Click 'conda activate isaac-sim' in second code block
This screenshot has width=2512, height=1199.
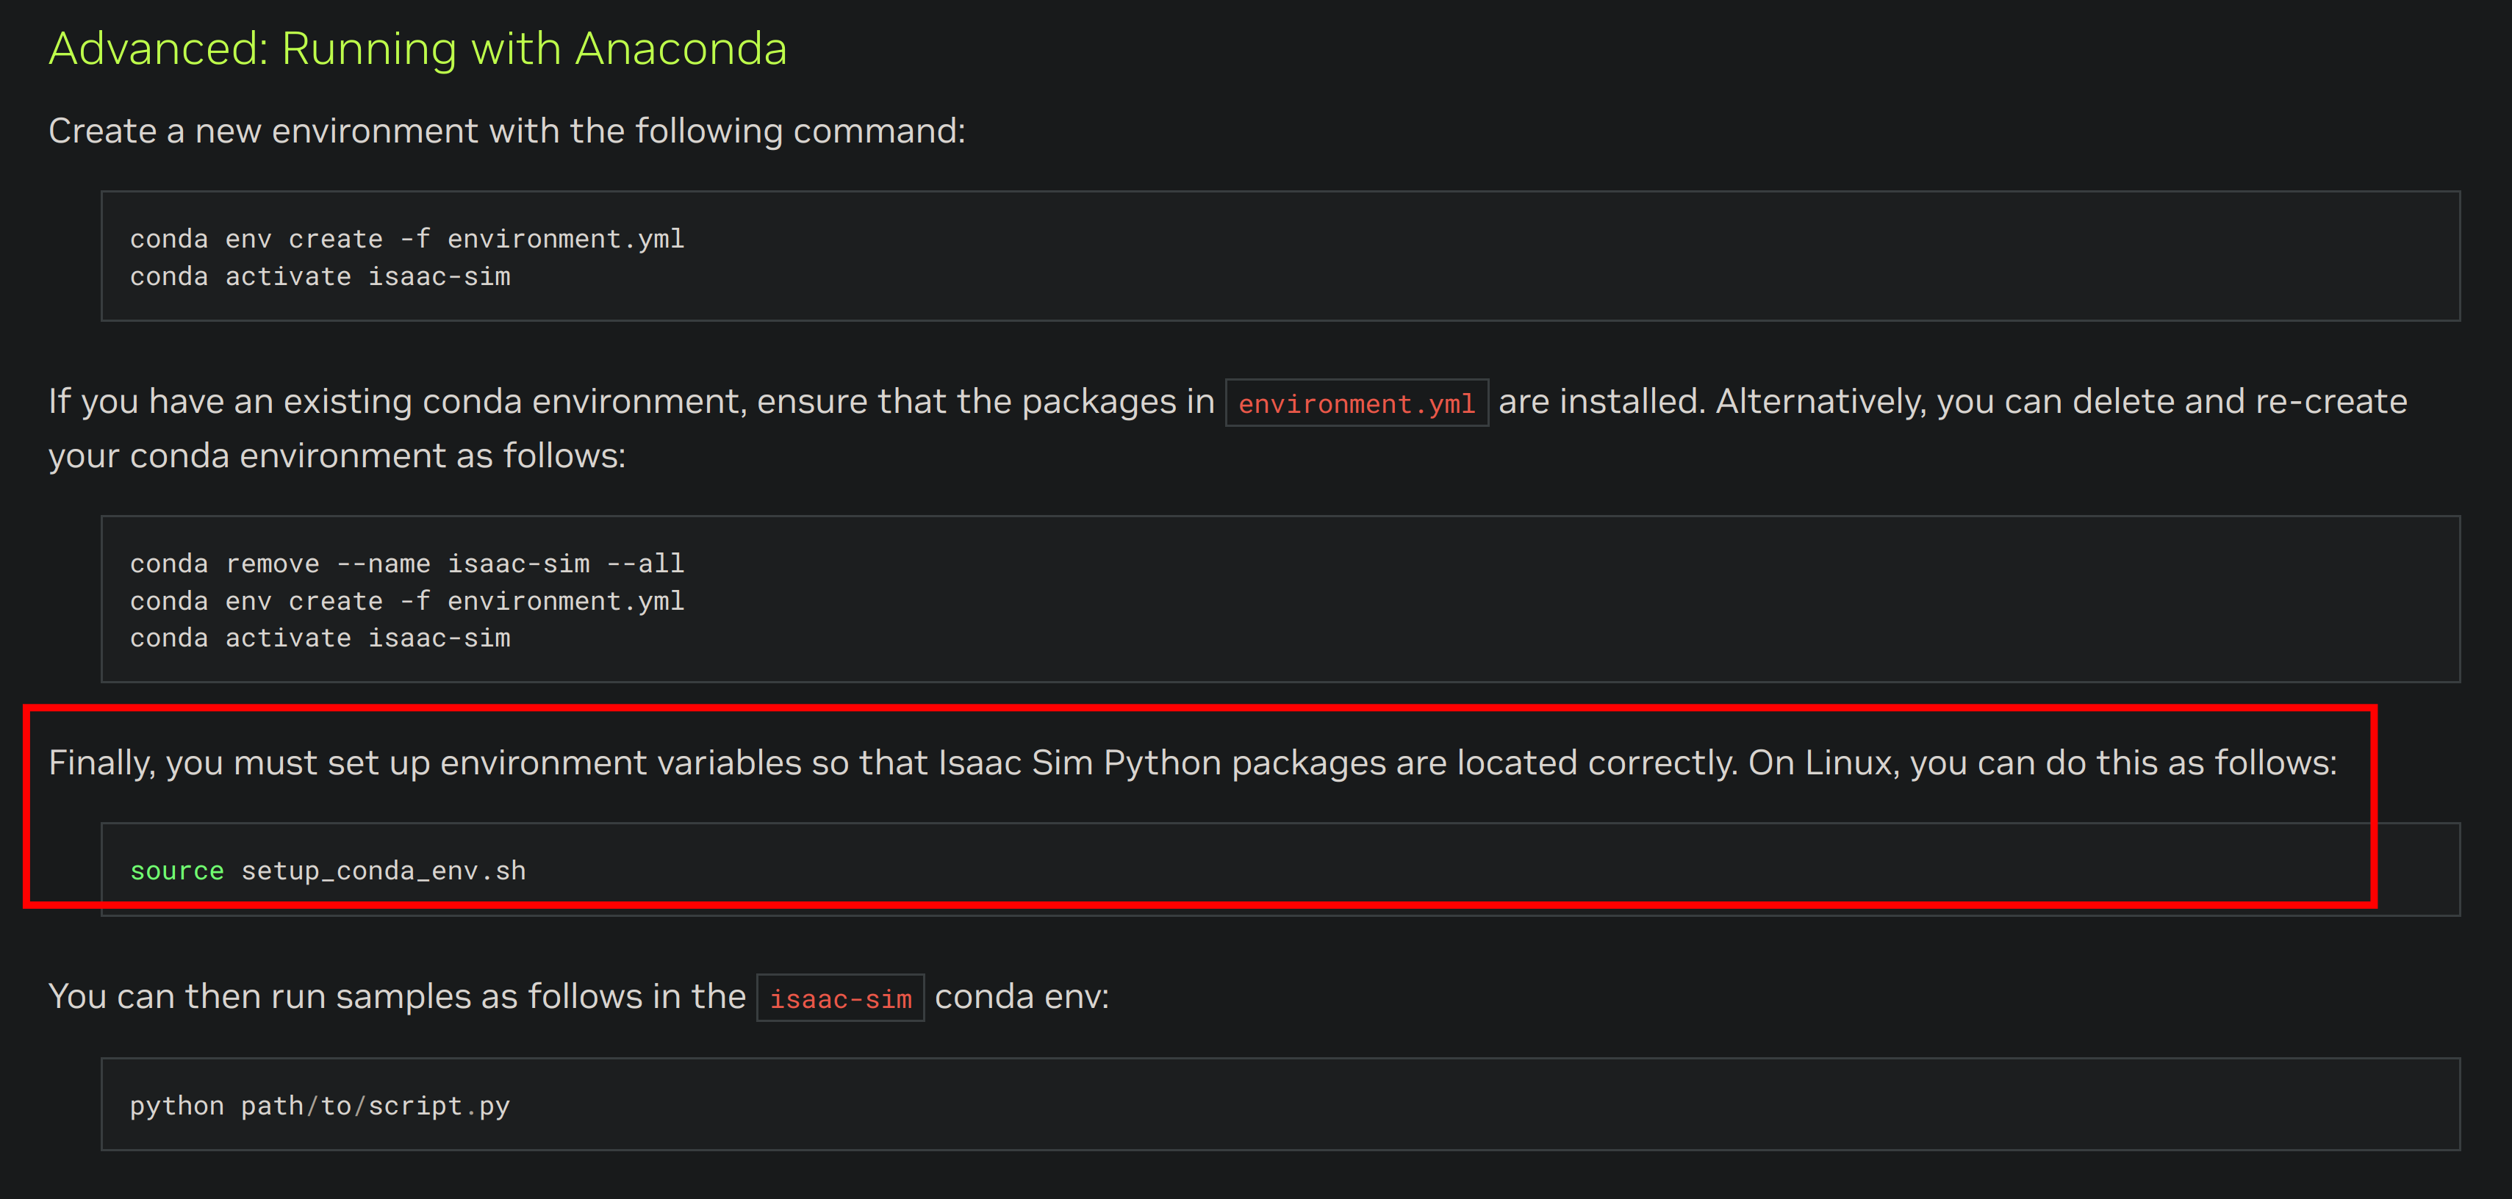pyautogui.click(x=320, y=638)
